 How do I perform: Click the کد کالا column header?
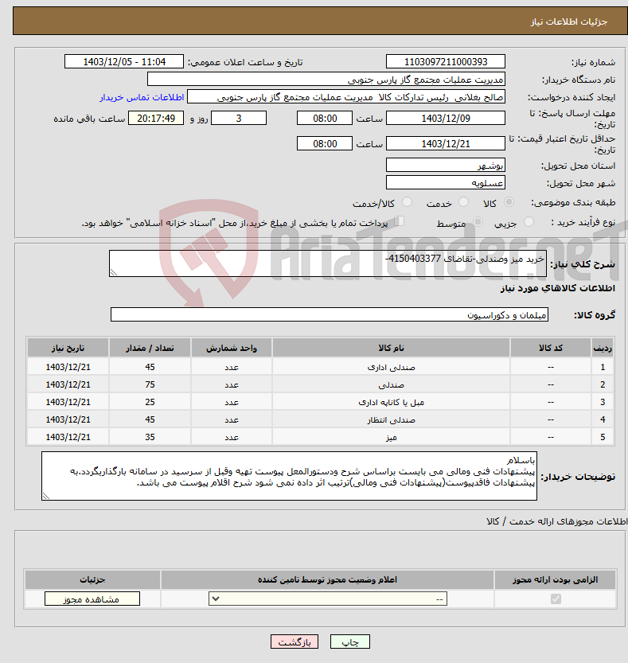click(x=551, y=348)
